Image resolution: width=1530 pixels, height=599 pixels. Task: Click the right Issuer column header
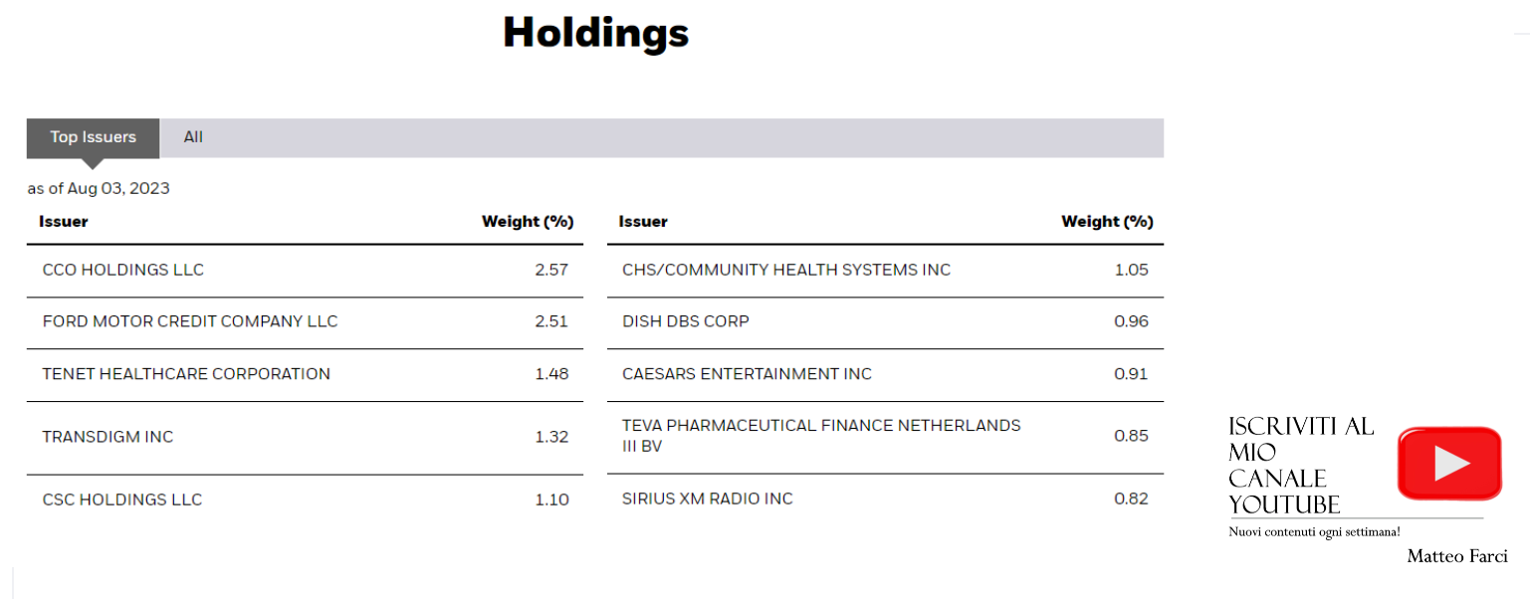click(643, 222)
